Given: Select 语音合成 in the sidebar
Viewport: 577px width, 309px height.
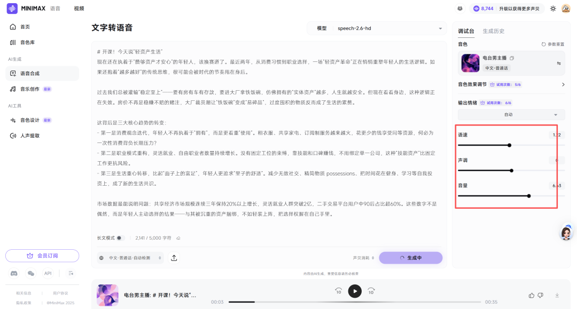Looking at the screenshot, I should click(42, 74).
